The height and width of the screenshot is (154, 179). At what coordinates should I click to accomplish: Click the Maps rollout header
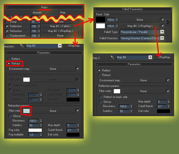click(x=44, y=7)
